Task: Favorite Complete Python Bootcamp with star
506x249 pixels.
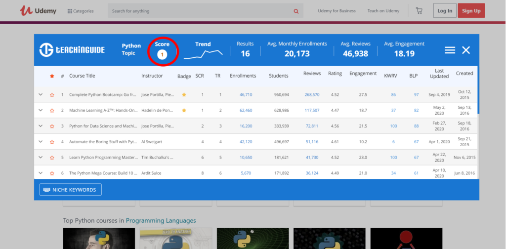Action: point(52,95)
